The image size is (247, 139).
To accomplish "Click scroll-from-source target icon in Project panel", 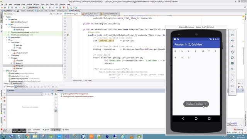I will [51, 14].
